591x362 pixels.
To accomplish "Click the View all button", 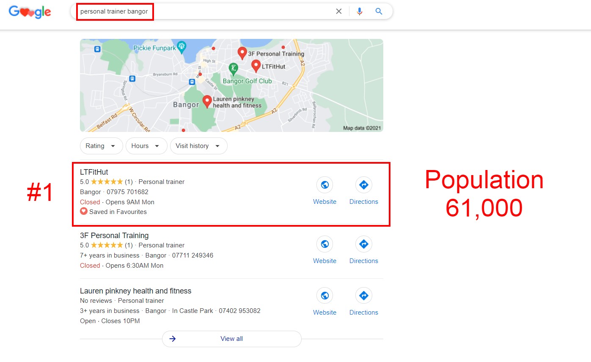I will pos(231,339).
